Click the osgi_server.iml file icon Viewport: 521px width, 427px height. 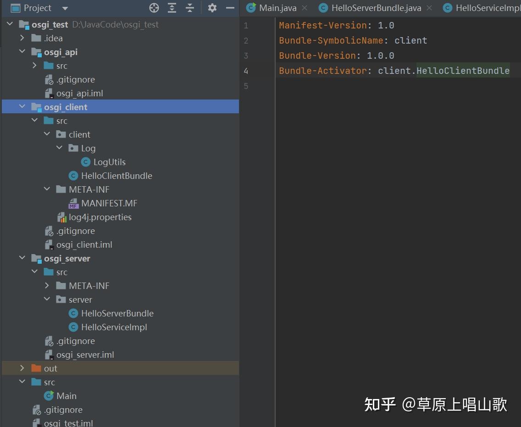click(49, 355)
